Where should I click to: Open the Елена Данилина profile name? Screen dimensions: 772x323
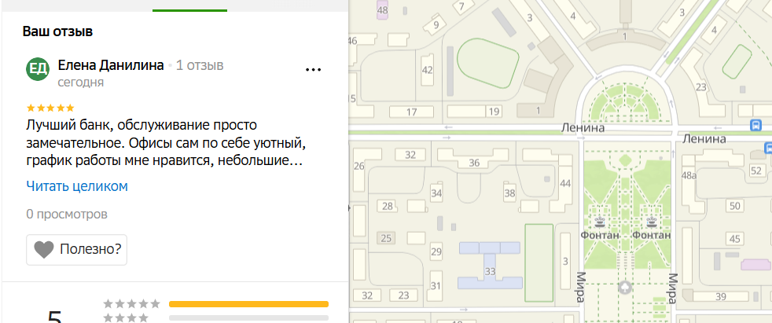tap(111, 65)
